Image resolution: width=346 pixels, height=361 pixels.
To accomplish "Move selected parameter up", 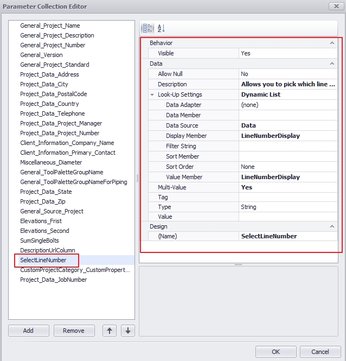I will coord(110,331).
